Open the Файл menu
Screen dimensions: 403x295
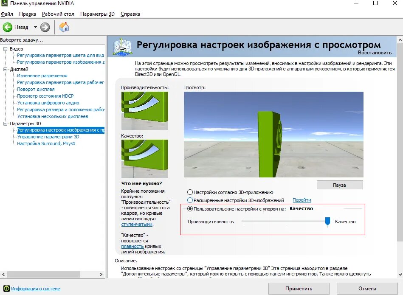(7, 14)
